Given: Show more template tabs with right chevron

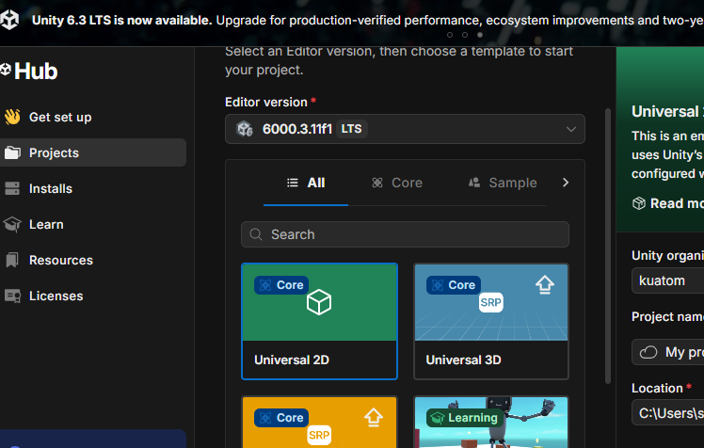Looking at the screenshot, I should point(566,183).
